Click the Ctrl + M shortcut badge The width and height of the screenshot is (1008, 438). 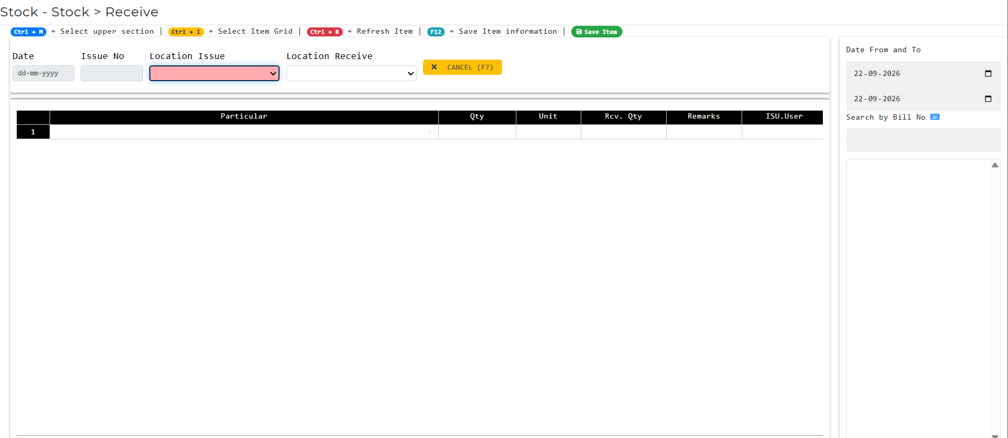[28, 32]
